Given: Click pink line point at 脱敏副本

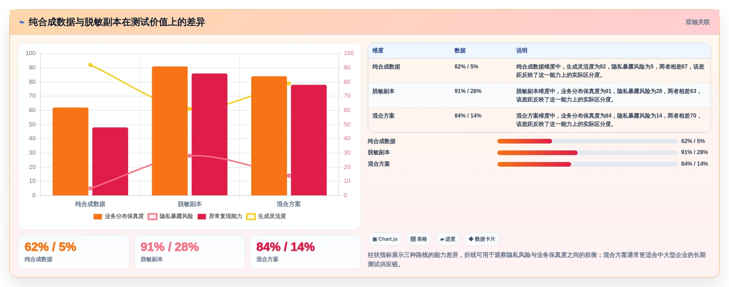Looking at the screenshot, I should (x=189, y=156).
